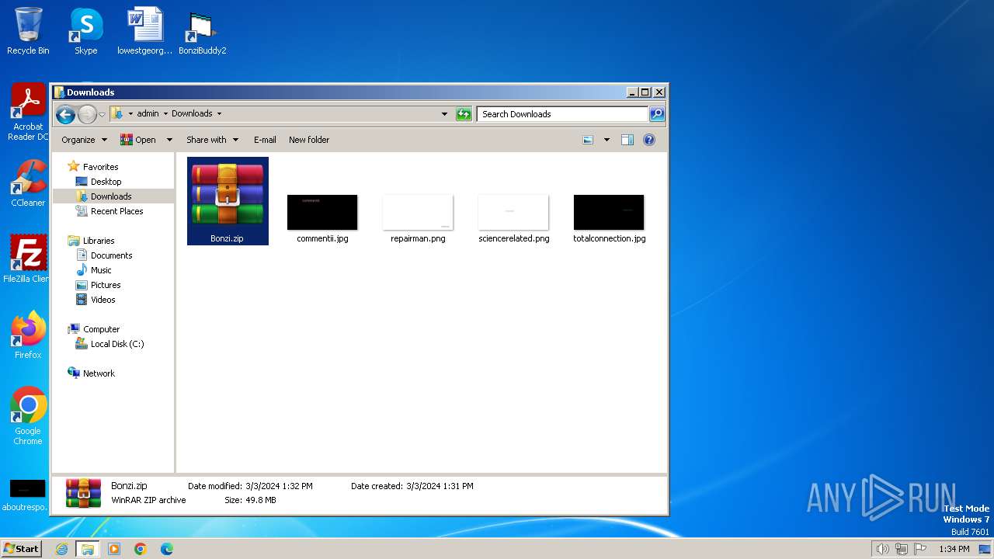Open the Start menu
Screen dimensions: 994x559
coord(21,549)
